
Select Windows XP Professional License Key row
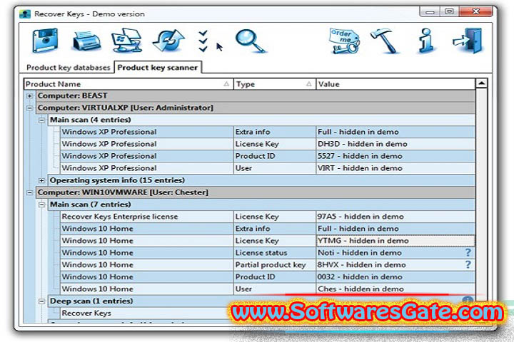point(268,144)
